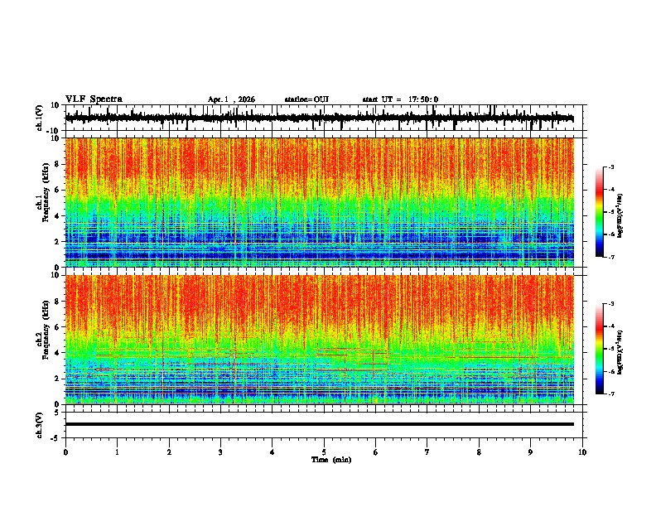Click the 'ch.1(V)' axis label
Image resolution: width=656 pixels, height=507 pixels.
tap(40, 118)
